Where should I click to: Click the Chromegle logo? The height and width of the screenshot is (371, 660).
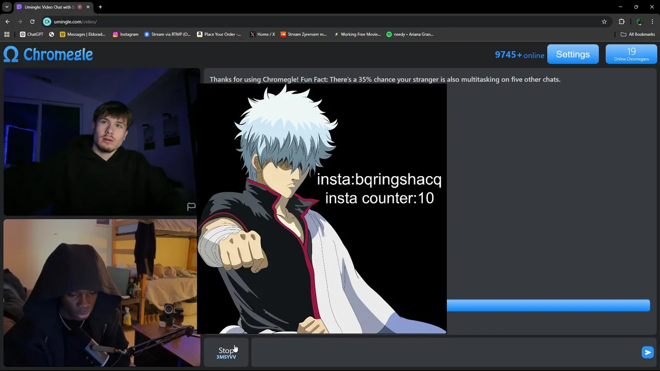click(x=48, y=54)
